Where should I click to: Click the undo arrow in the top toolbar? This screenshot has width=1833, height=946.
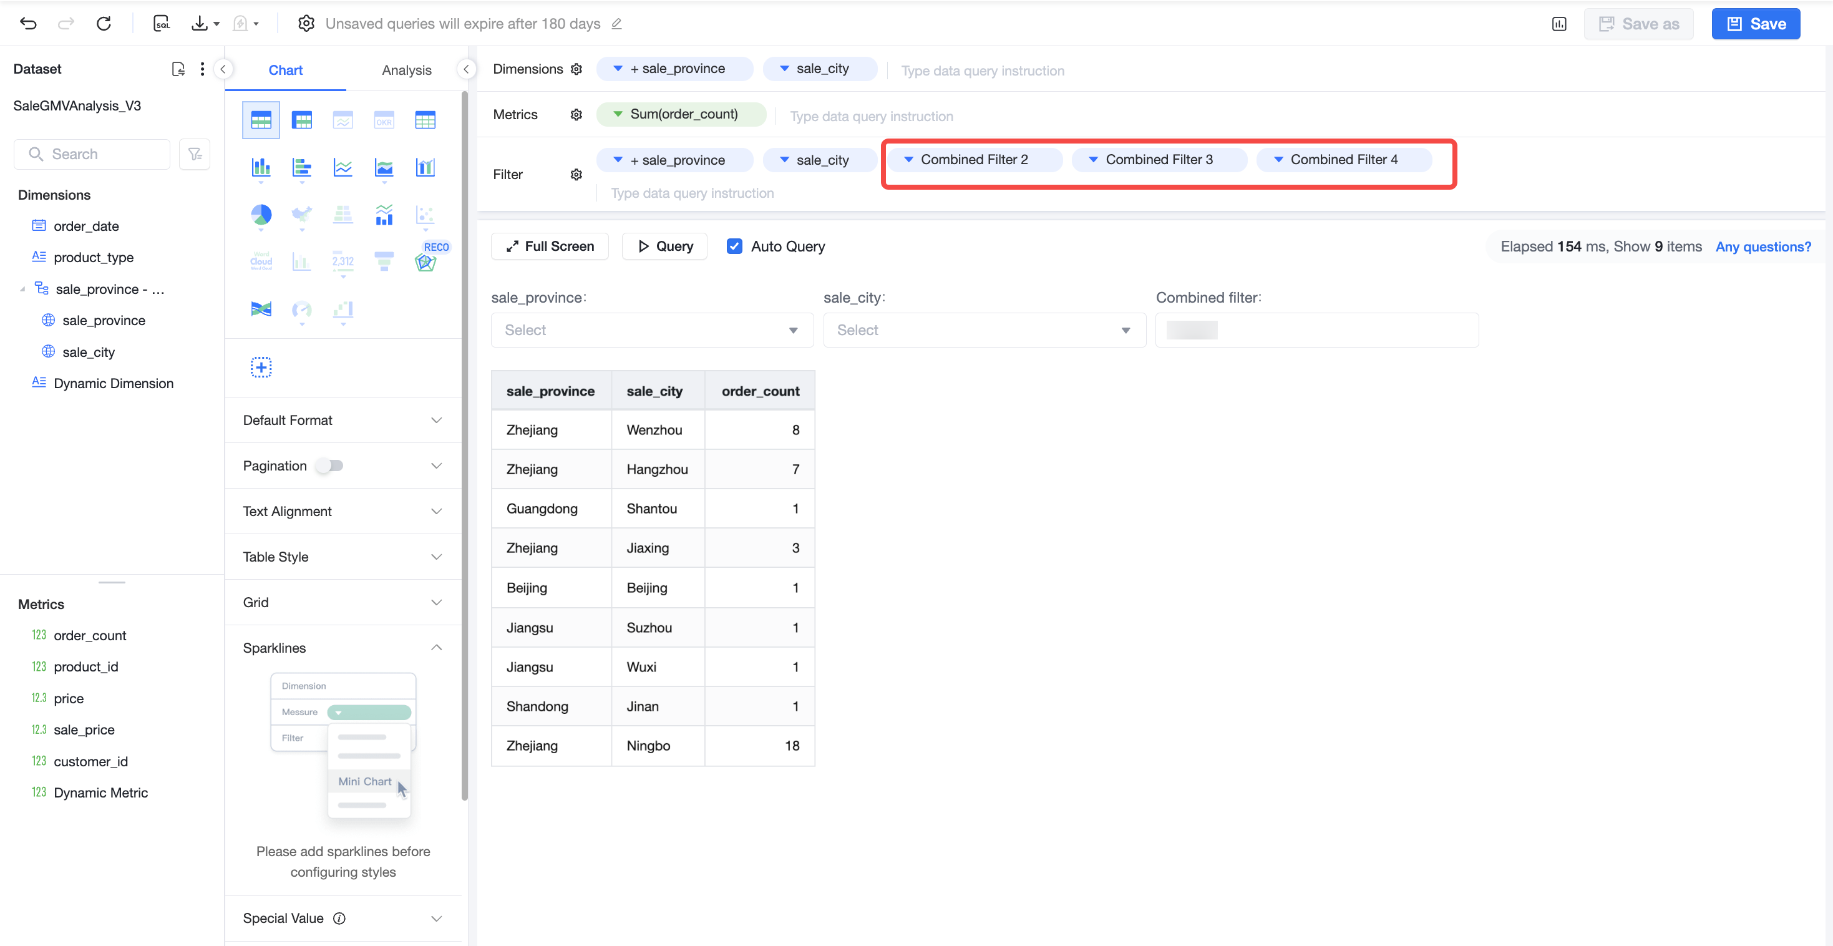pyautogui.click(x=29, y=24)
